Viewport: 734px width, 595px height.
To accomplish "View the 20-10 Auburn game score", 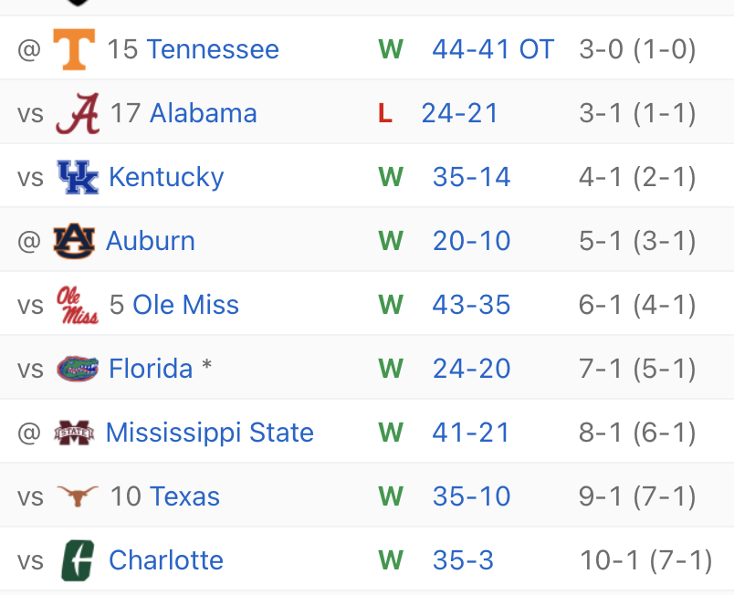I will click(x=471, y=241).
